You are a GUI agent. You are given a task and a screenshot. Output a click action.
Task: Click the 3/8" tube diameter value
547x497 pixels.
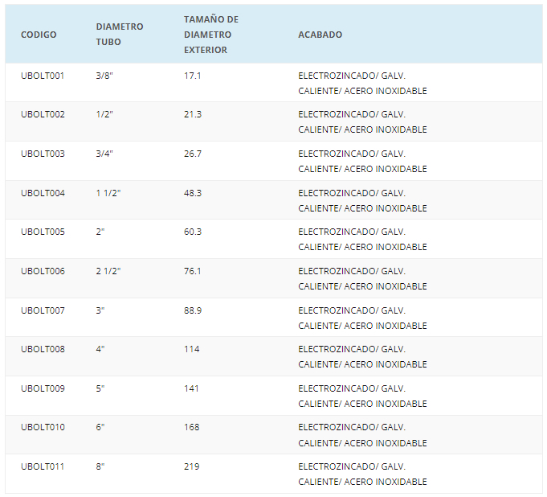[104, 76]
